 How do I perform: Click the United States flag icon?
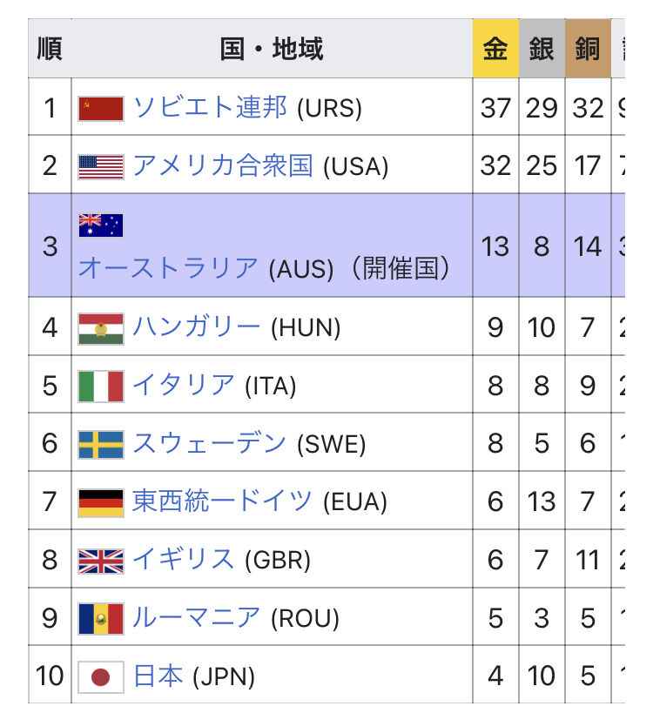(x=101, y=165)
